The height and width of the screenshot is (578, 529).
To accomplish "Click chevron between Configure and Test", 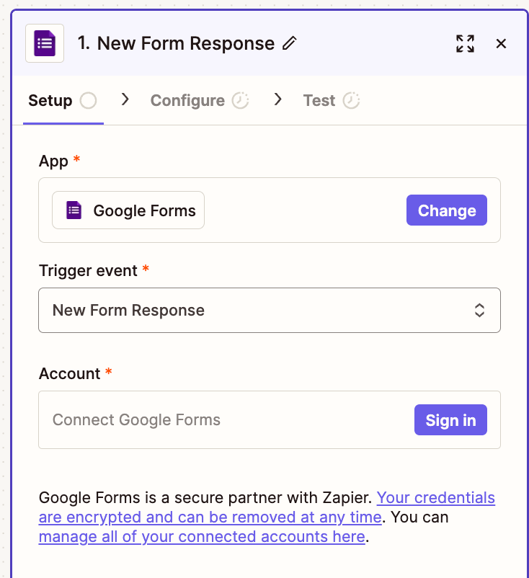I will click(278, 99).
